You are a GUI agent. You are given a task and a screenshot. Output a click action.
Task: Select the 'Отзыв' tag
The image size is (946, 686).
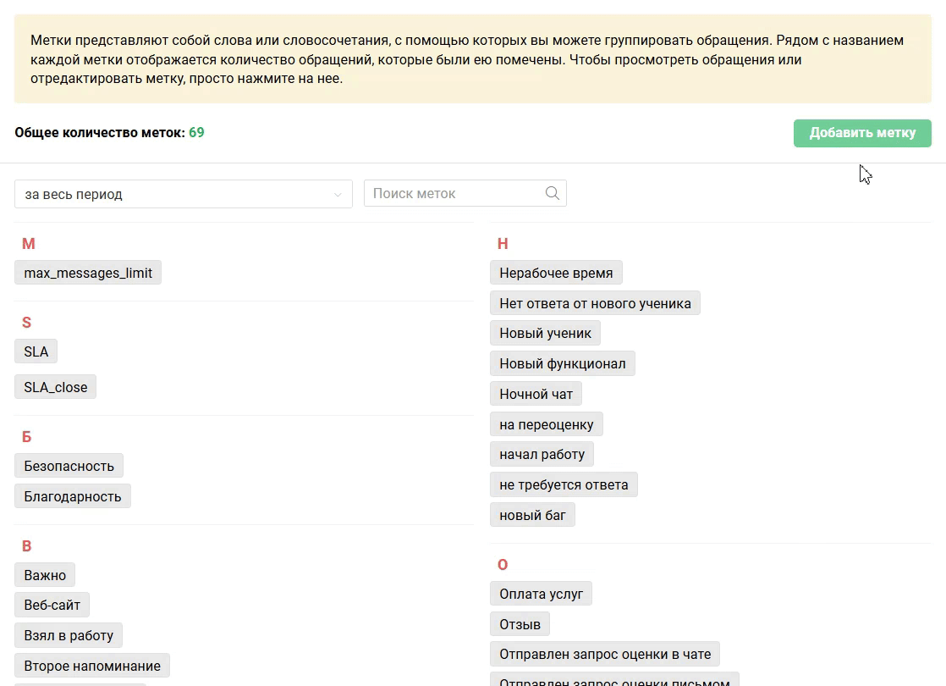pyautogui.click(x=520, y=624)
